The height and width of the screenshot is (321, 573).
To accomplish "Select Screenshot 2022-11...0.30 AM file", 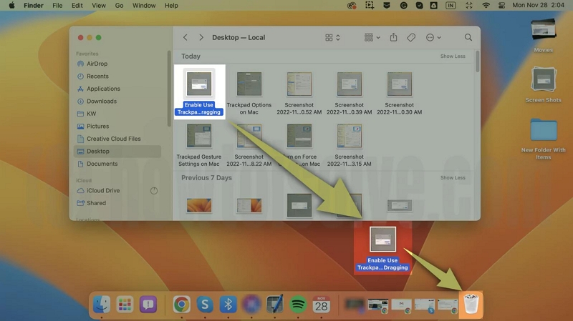I will 399,93.
